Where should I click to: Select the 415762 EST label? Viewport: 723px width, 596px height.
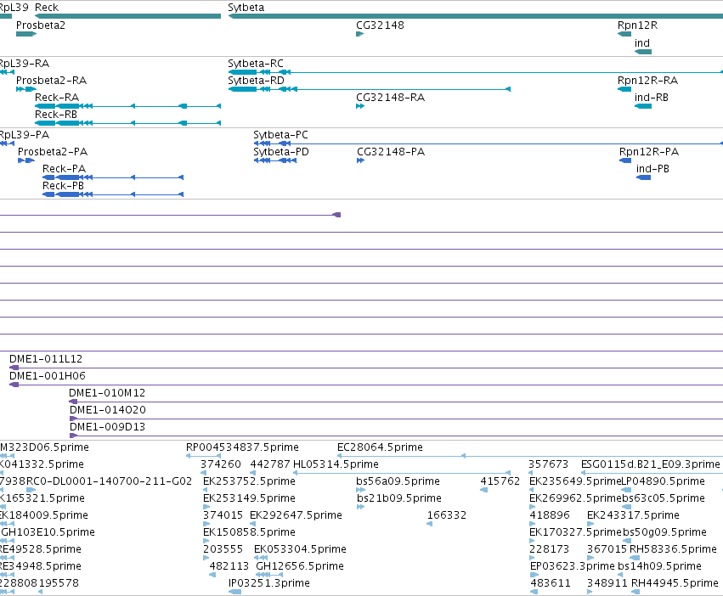[x=500, y=481]
